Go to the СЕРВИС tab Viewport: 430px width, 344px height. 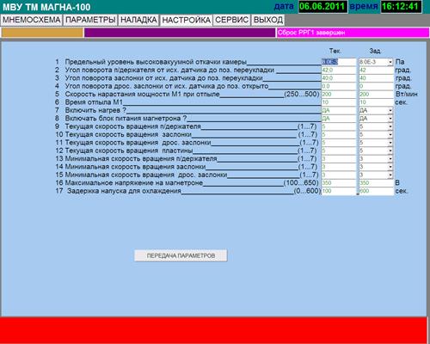point(231,20)
